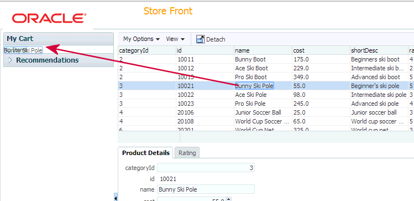Expand the Recommendations section

click(11, 60)
